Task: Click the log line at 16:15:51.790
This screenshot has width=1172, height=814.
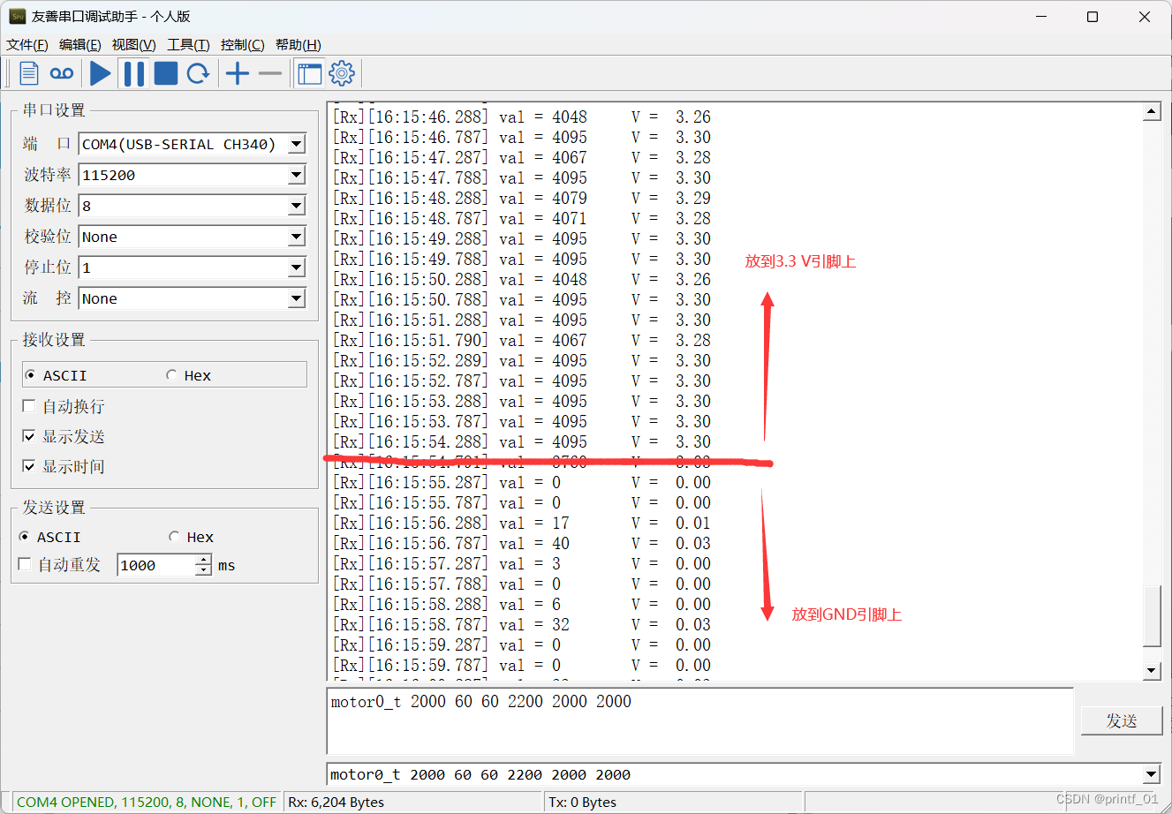Action: click(x=521, y=340)
